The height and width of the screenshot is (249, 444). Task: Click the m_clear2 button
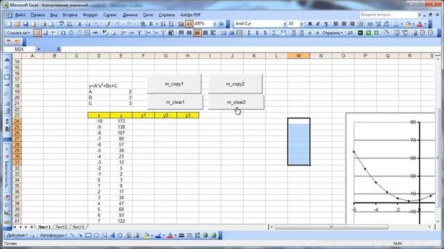click(x=236, y=102)
